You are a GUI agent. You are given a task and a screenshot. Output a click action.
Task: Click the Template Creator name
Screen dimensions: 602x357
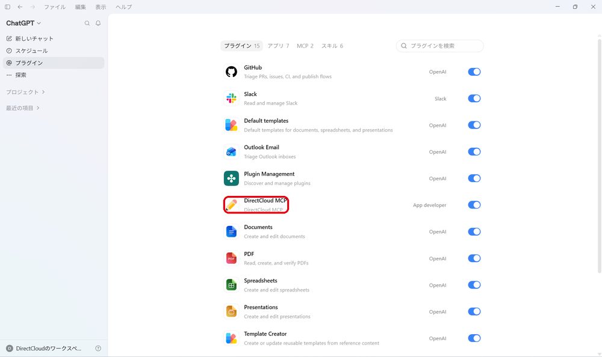coord(265,334)
